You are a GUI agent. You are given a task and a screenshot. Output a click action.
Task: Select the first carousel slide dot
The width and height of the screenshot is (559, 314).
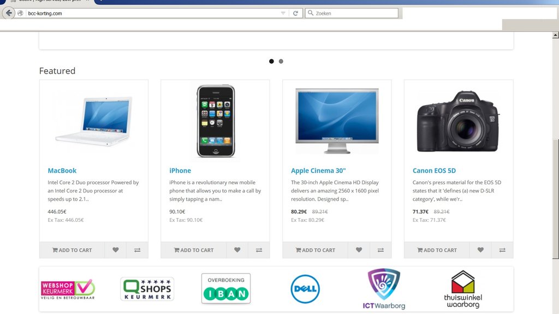point(271,61)
